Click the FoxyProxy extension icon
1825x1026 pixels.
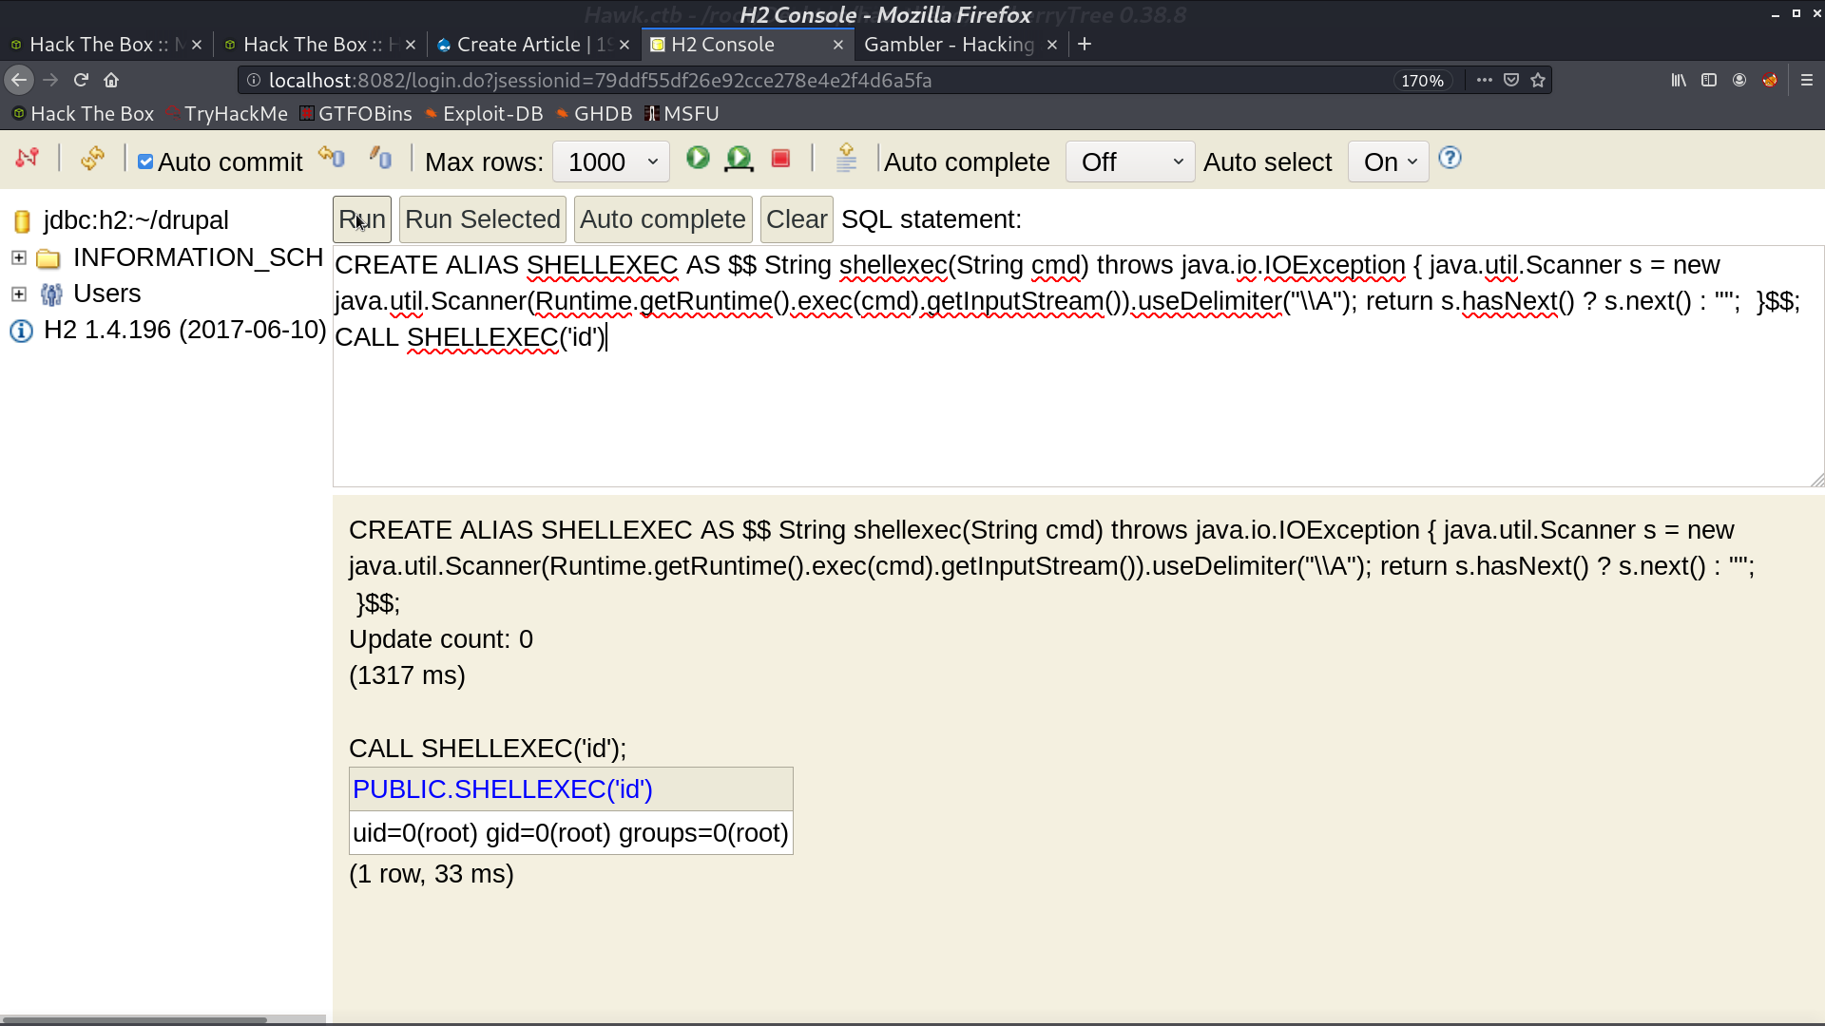pyautogui.click(x=1770, y=81)
